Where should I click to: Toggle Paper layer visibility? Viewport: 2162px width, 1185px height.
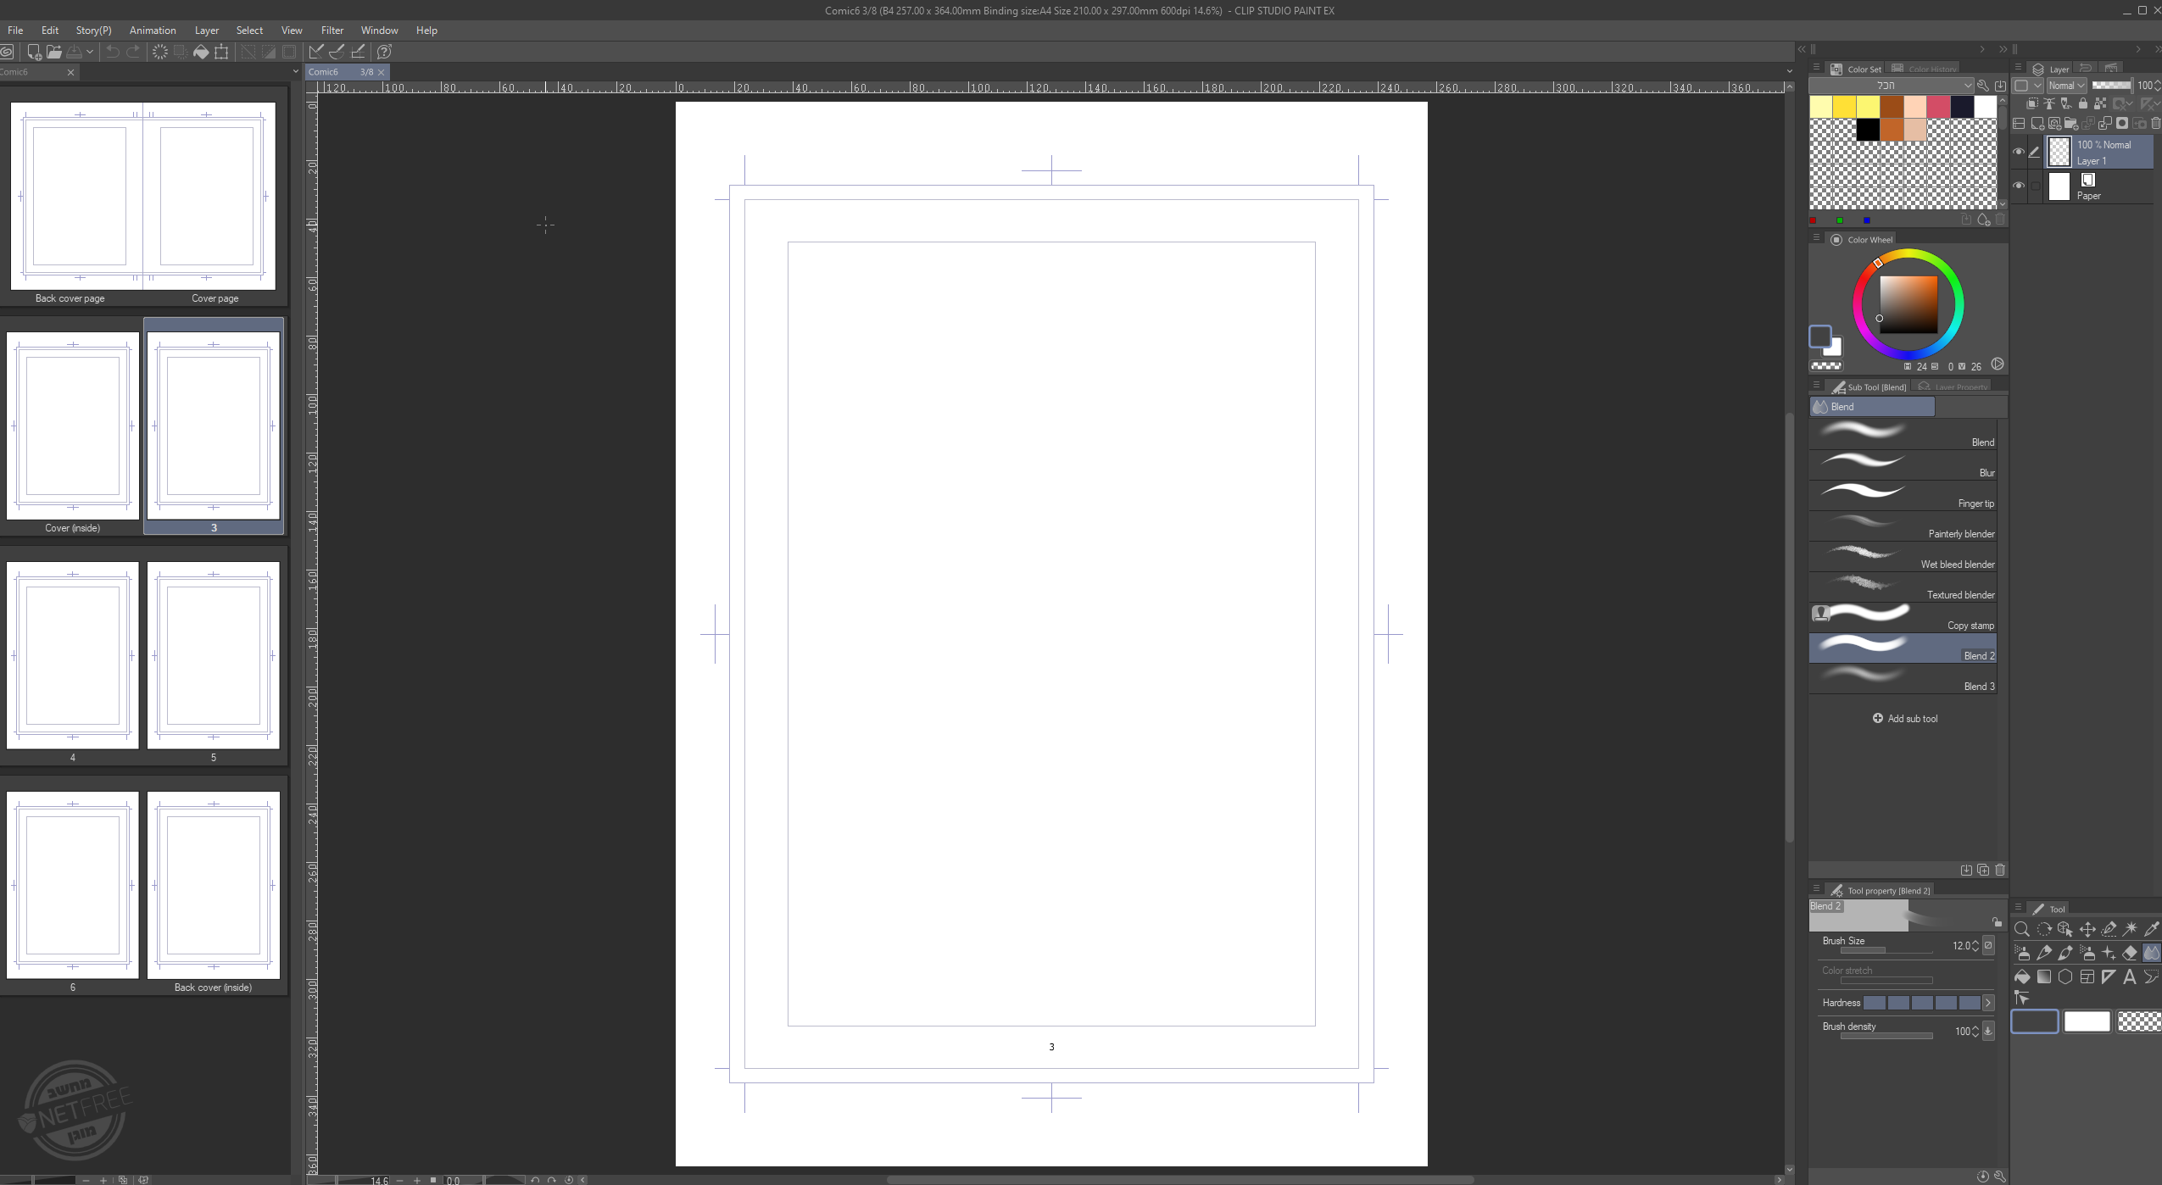point(2019,186)
